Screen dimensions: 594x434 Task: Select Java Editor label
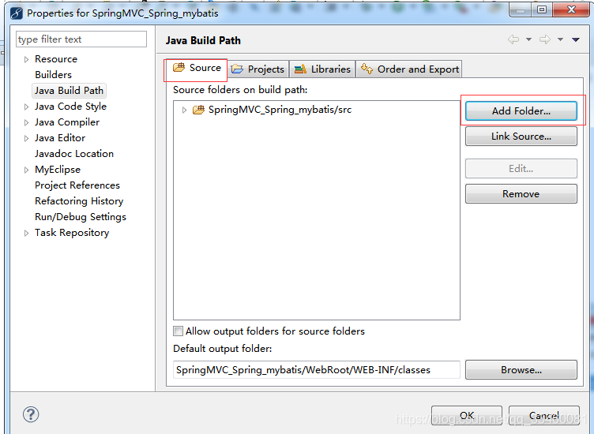pyautogui.click(x=60, y=138)
